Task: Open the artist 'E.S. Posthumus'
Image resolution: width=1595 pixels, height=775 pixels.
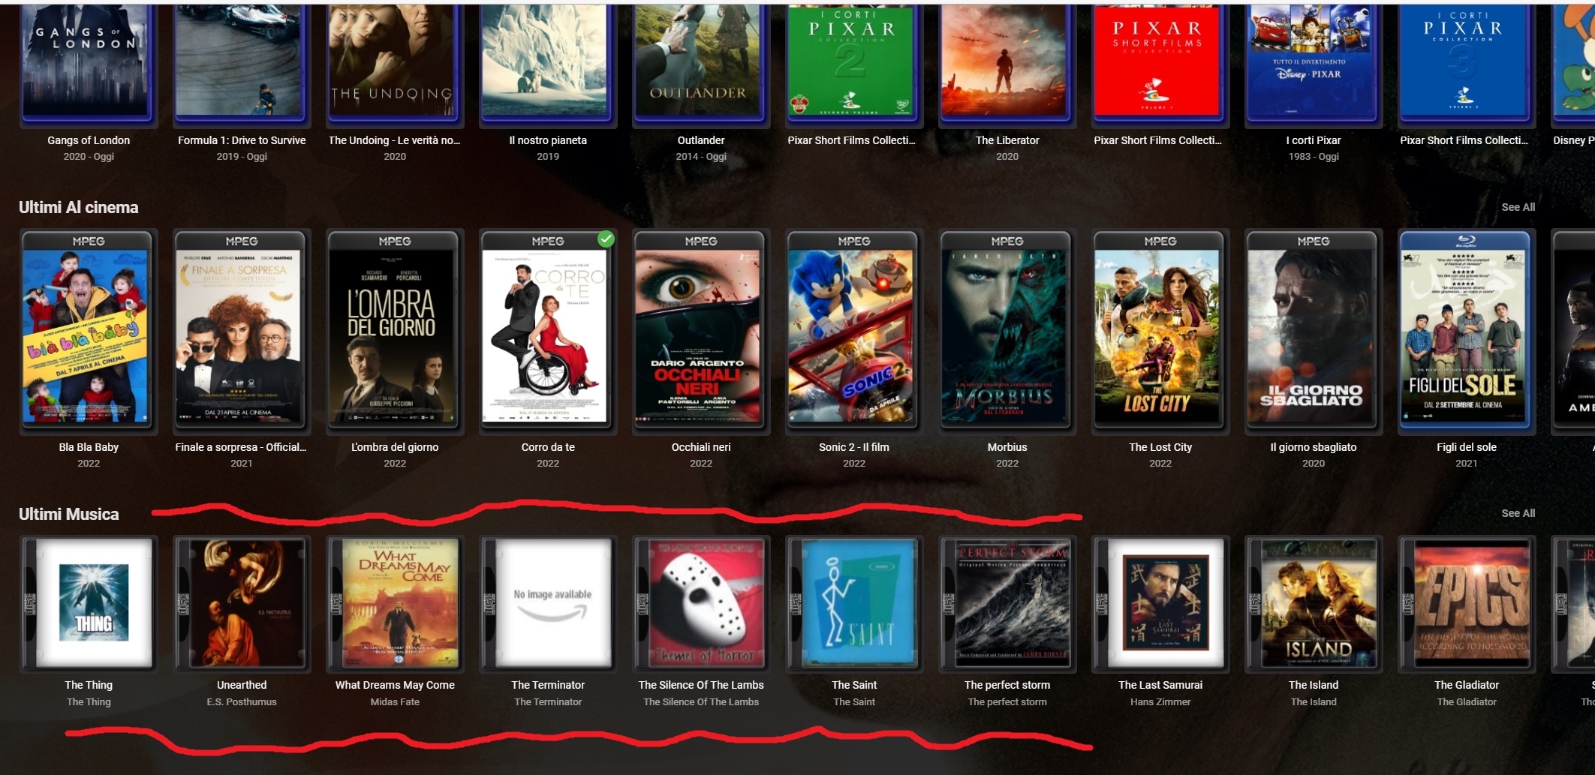Action: point(242,702)
